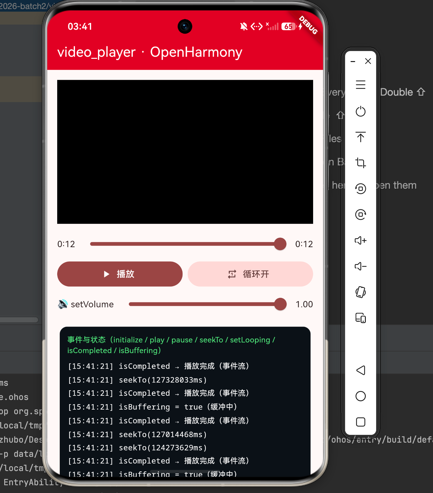The width and height of the screenshot is (433, 493).
Task: Click the Double shift hint in background window
Action: point(403,92)
